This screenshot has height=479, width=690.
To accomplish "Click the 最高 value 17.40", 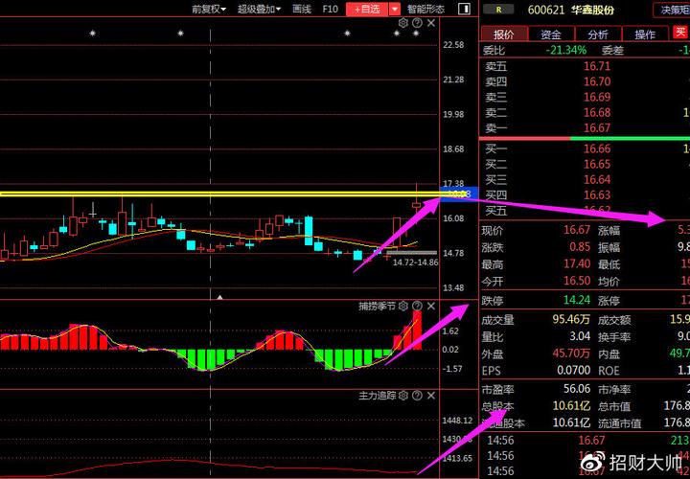I will pos(577,263).
